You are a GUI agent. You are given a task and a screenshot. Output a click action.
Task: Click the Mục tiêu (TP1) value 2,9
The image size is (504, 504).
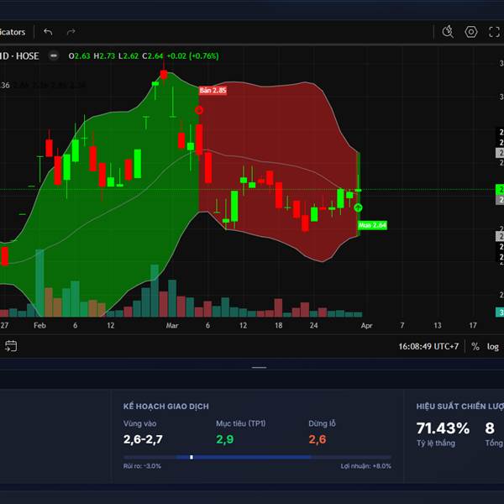pyautogui.click(x=225, y=438)
